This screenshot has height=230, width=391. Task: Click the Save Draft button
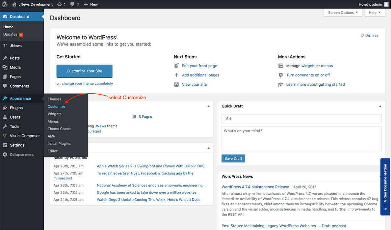coord(233,158)
